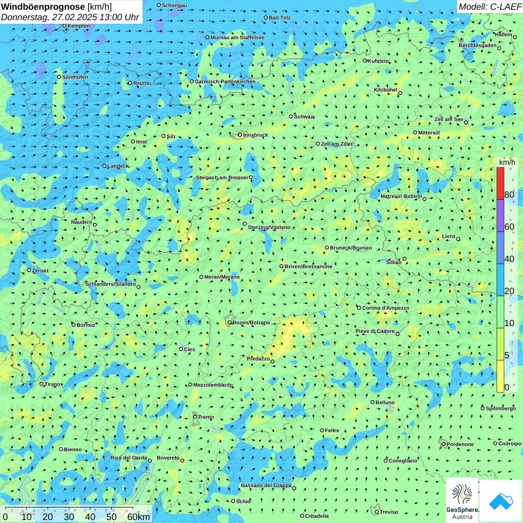Click the Belluno city label
523x523 pixels.
click(385, 402)
